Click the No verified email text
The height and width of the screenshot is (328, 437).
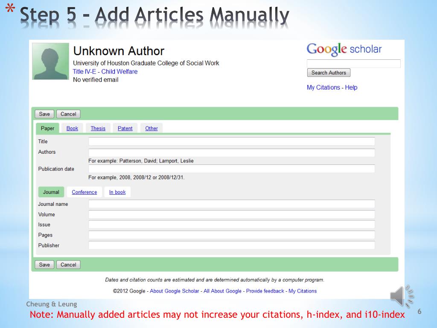96,80
